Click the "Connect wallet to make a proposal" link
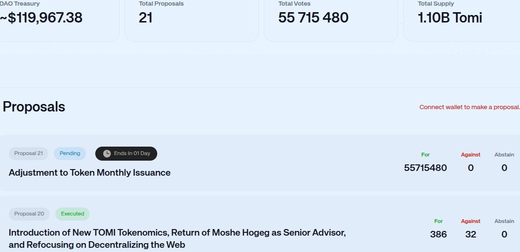Image resolution: width=520 pixels, height=252 pixels. (469, 107)
